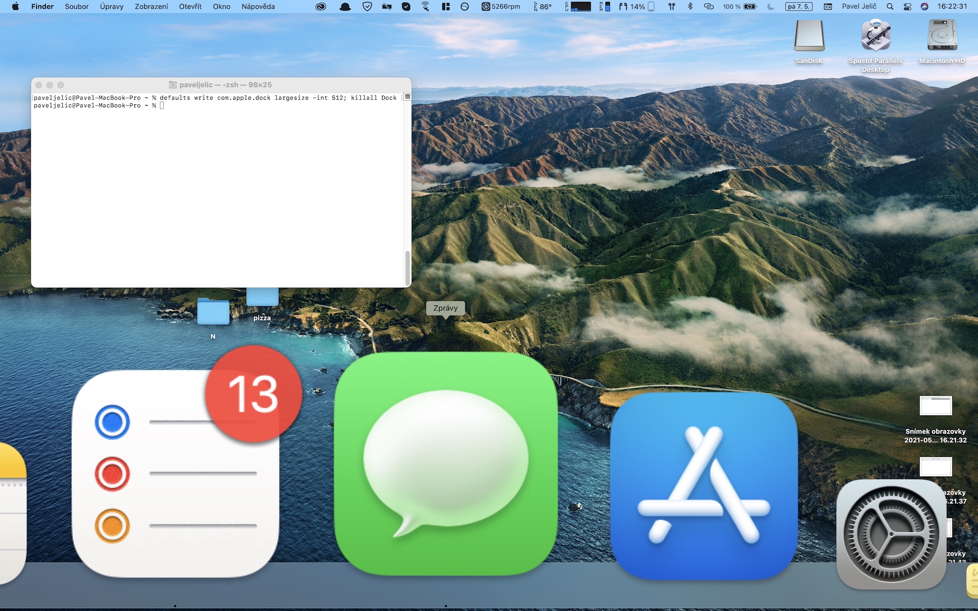Image resolution: width=978 pixels, height=611 pixels.
Task: Launch the App Store from the Dock
Action: pos(703,486)
